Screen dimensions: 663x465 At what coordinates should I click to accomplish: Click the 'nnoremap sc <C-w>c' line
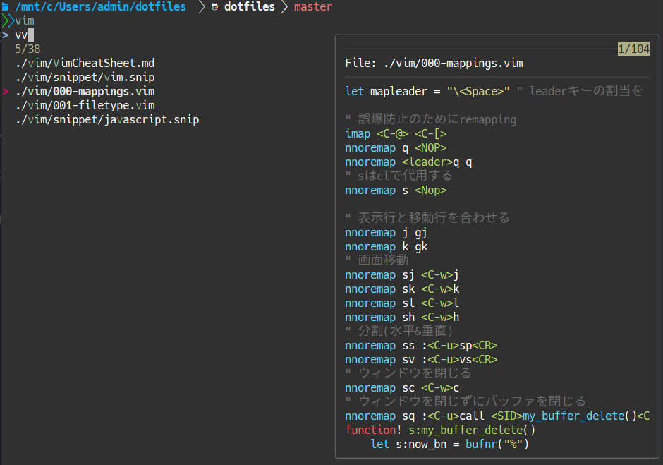point(402,387)
